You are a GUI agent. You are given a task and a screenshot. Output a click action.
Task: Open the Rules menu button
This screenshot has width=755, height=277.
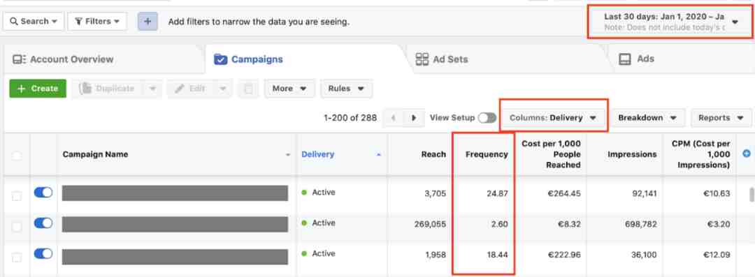[346, 89]
